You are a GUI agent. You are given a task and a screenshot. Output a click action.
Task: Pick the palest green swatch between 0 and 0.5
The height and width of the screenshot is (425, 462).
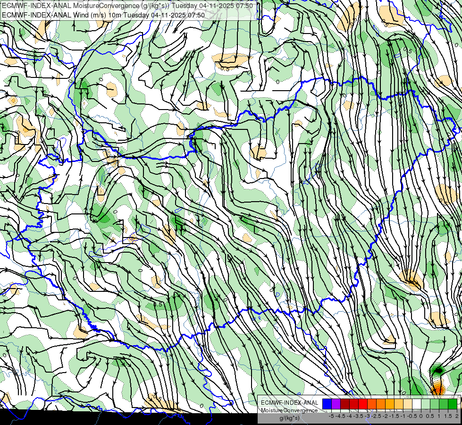point(426,404)
